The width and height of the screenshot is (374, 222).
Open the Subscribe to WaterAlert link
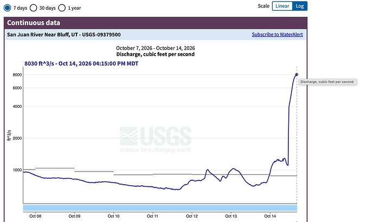pyautogui.click(x=277, y=35)
